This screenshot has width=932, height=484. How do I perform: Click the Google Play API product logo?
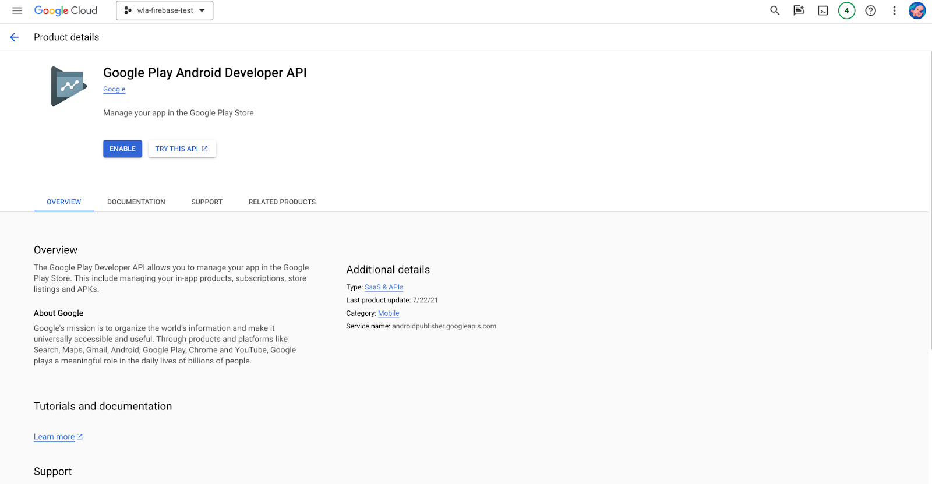pyautogui.click(x=69, y=86)
